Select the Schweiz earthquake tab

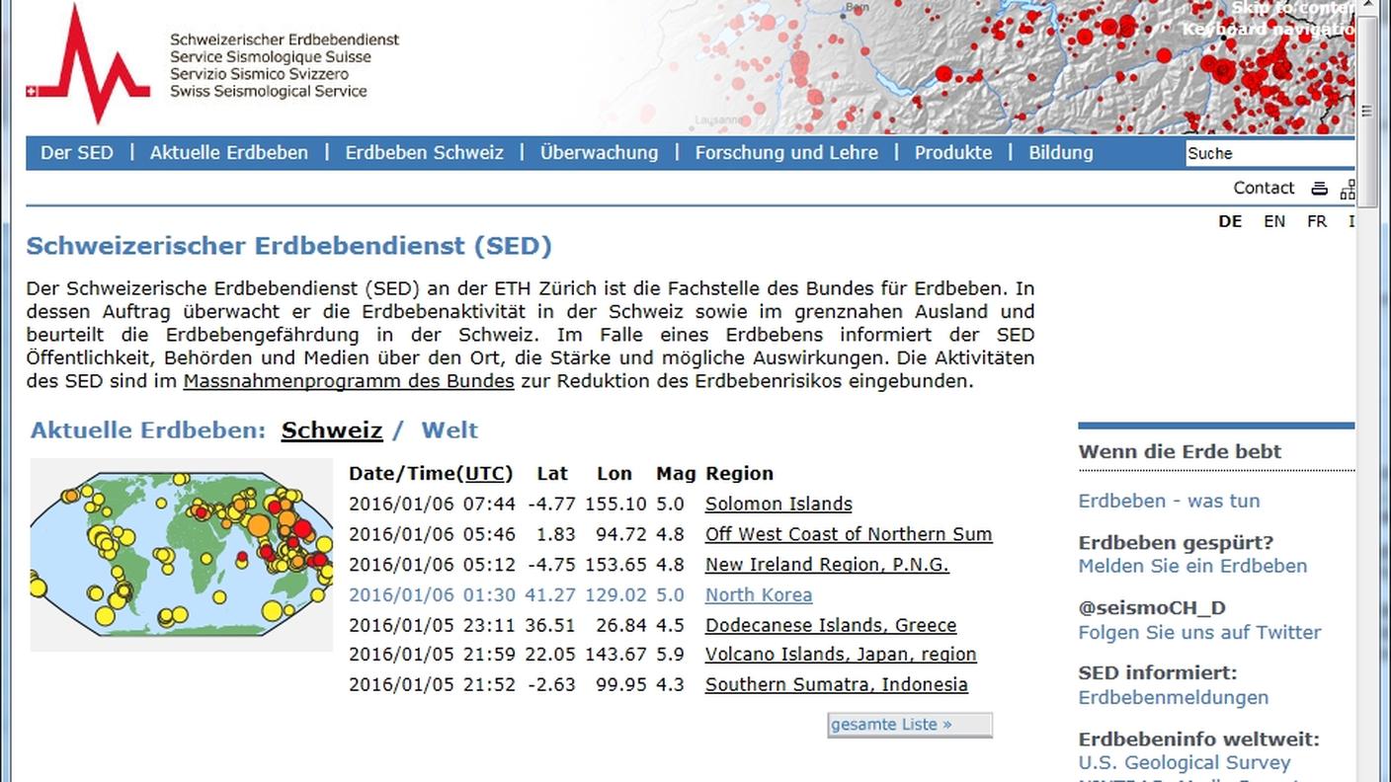pos(332,430)
